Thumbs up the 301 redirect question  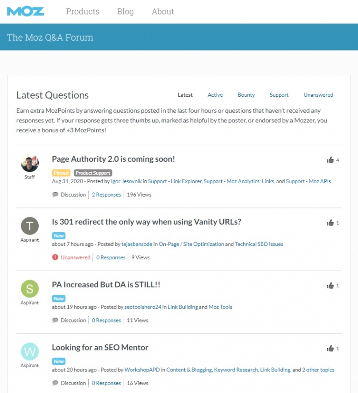pyautogui.click(x=330, y=222)
